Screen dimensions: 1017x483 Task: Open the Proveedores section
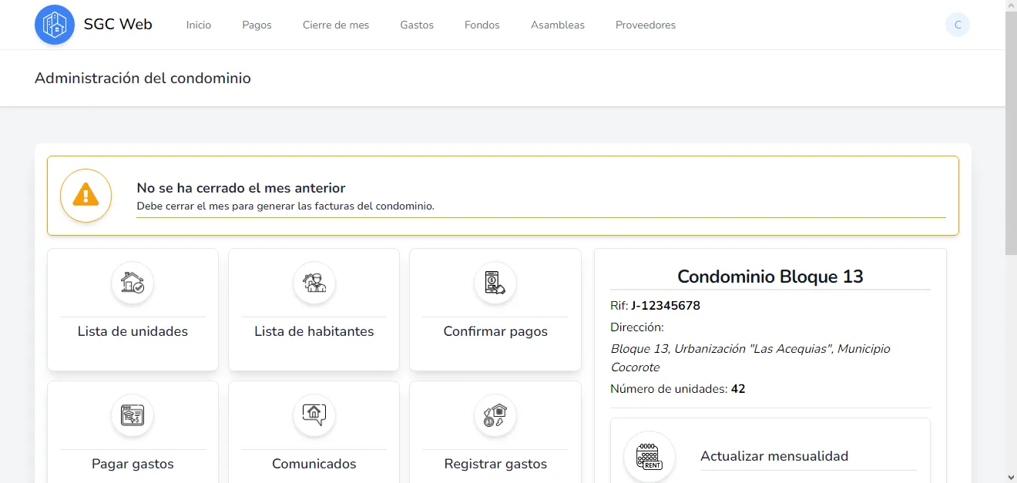pos(645,25)
